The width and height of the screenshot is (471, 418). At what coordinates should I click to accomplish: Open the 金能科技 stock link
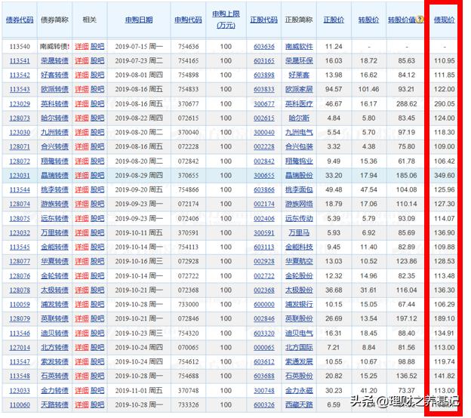299,247
